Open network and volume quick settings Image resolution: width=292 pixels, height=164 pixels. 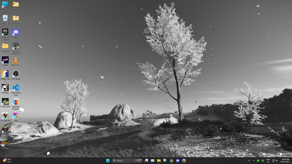tap(275, 161)
